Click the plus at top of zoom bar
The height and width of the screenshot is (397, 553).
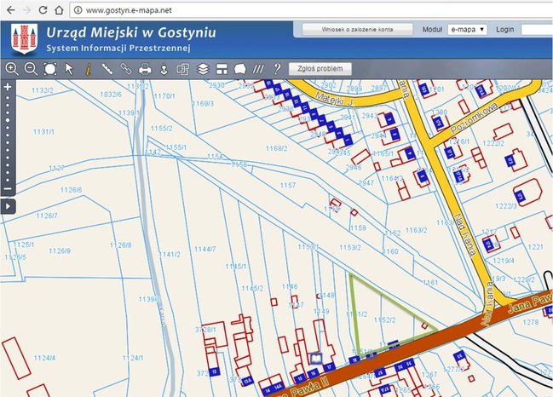click(8, 87)
